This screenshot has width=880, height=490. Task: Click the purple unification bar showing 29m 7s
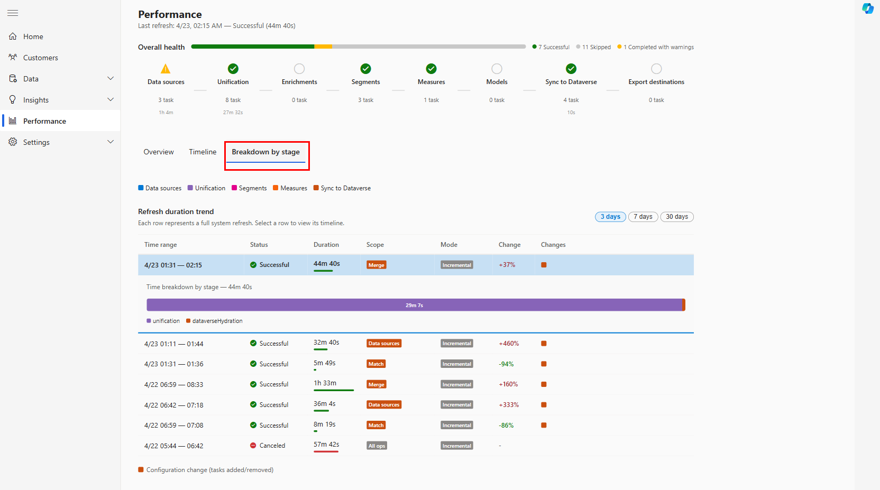pyautogui.click(x=414, y=305)
